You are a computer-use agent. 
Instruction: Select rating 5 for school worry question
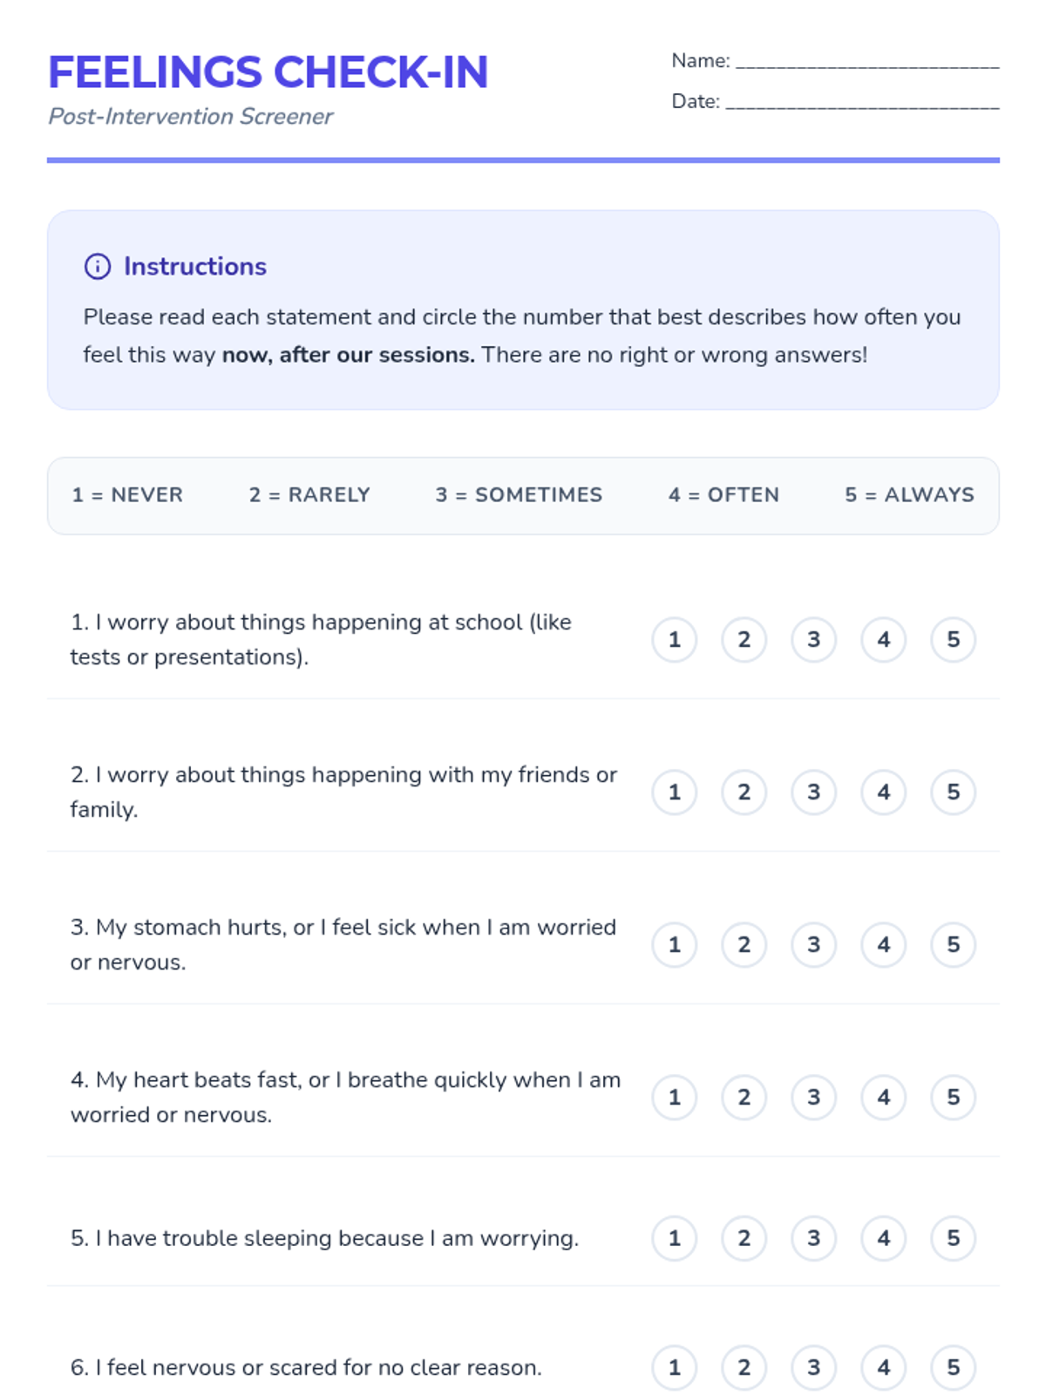point(953,639)
